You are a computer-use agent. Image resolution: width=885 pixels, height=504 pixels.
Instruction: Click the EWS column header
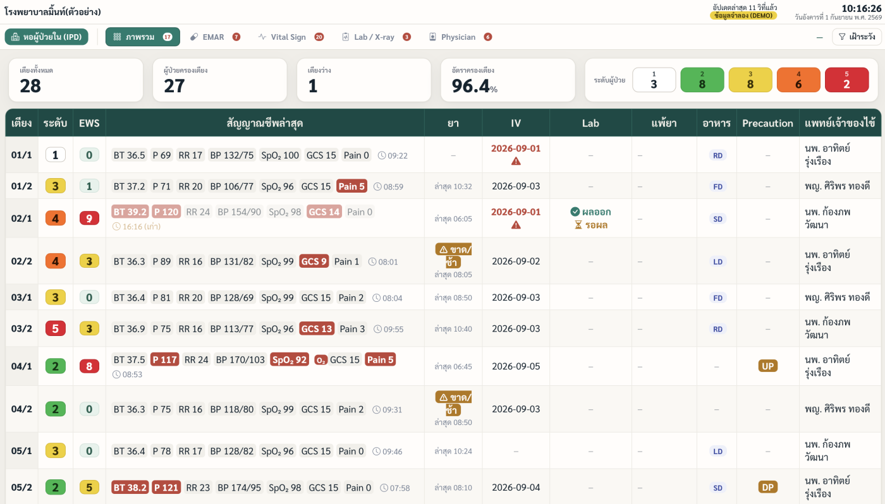pyautogui.click(x=89, y=123)
